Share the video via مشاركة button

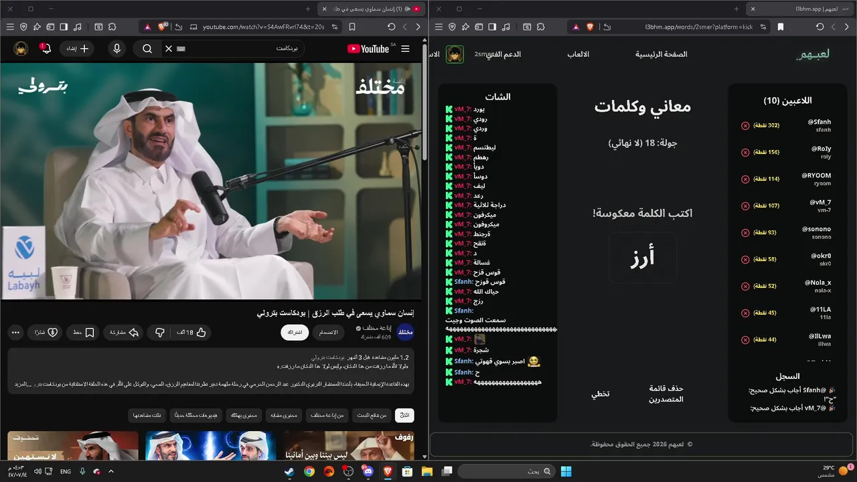124,332
